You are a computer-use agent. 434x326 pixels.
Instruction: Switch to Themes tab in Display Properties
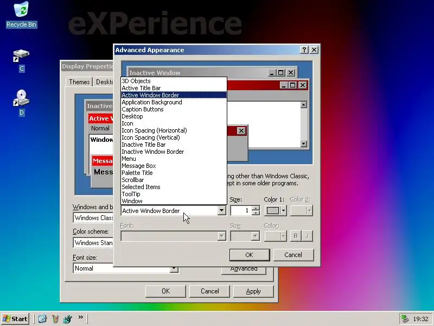click(x=79, y=82)
